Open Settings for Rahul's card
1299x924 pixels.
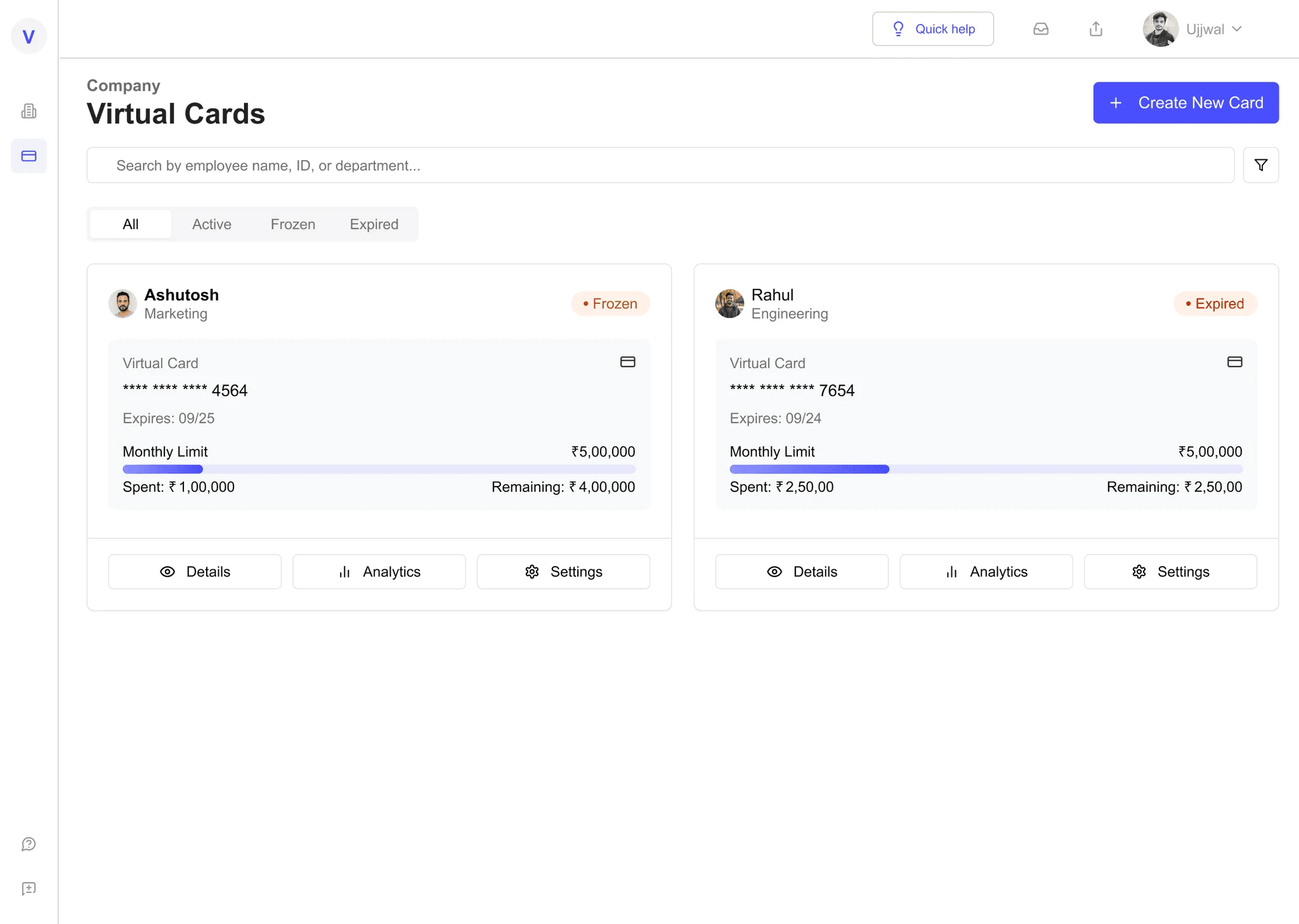(1171, 572)
